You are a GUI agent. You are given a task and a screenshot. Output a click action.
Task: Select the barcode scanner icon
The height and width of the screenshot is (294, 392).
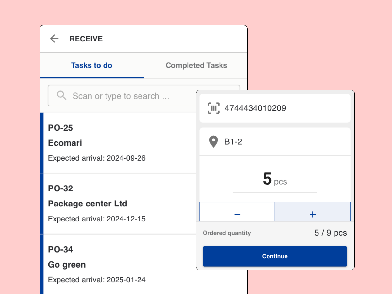213,108
